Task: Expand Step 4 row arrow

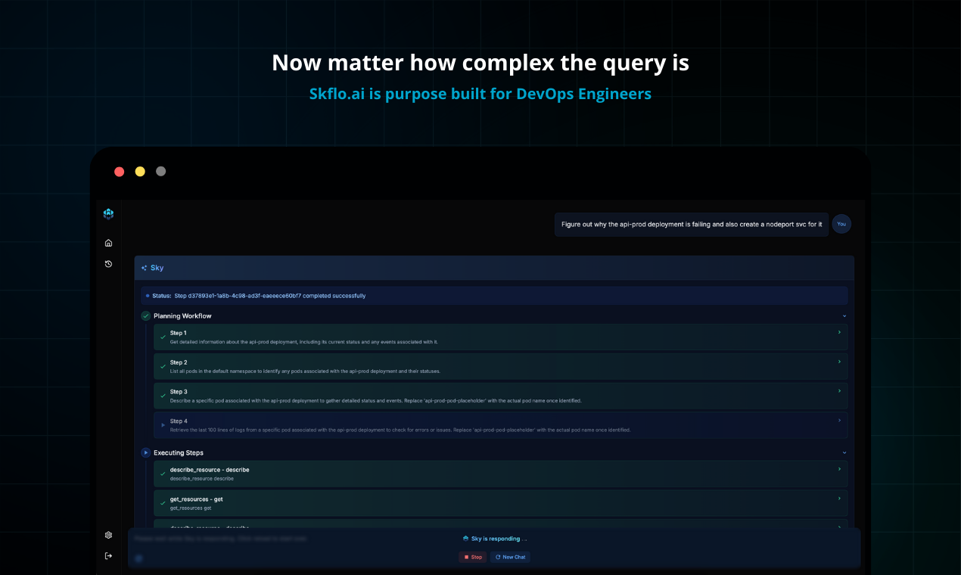Action: click(x=839, y=421)
